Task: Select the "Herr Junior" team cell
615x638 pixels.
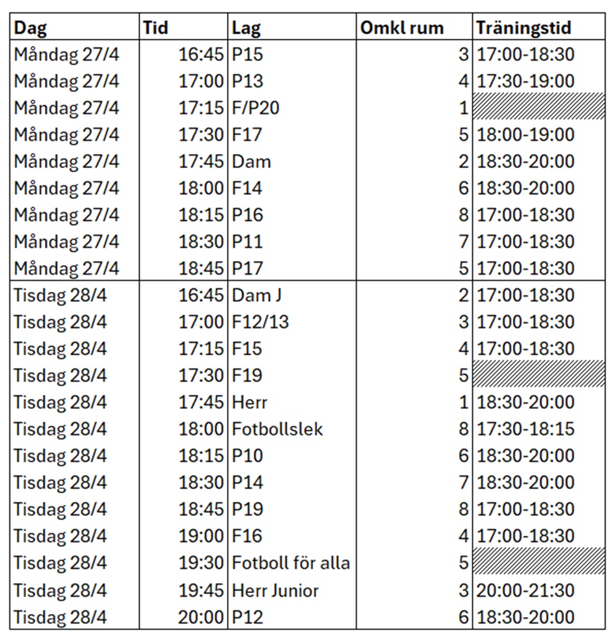Action: click(x=276, y=590)
